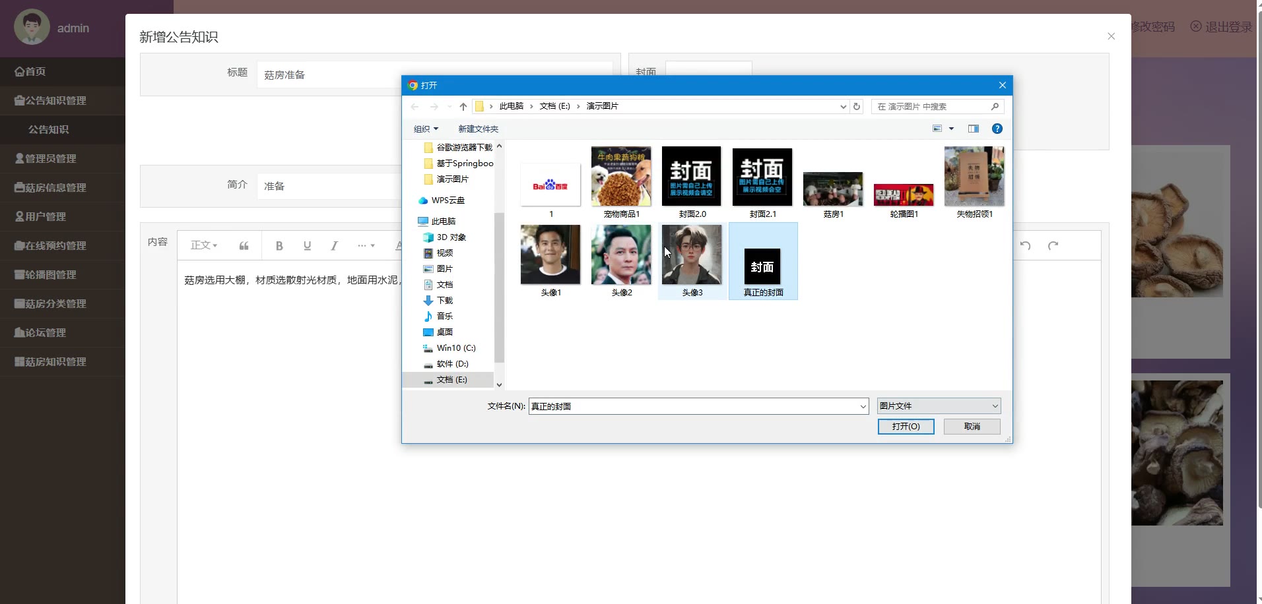This screenshot has height=604, width=1262.
Task: Toggle underline in content editor
Action: pos(307,246)
